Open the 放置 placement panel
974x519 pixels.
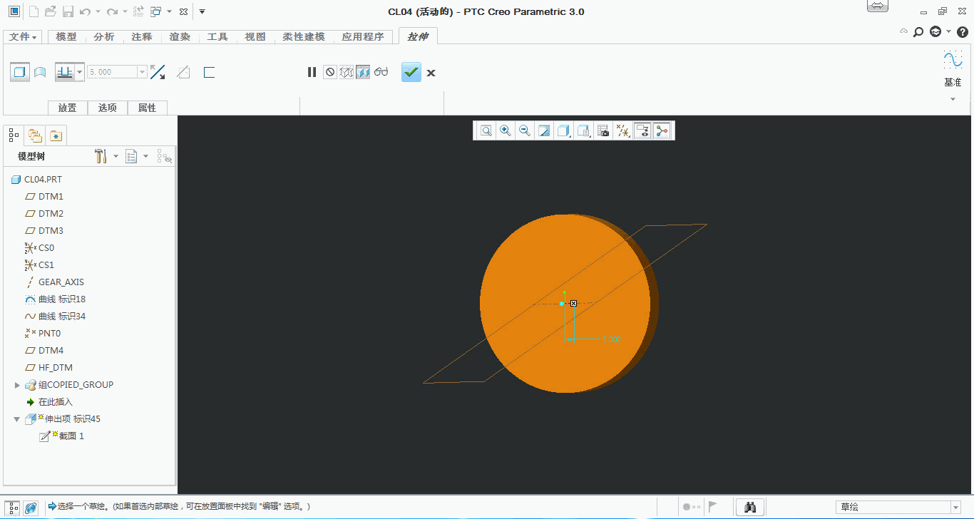68,108
